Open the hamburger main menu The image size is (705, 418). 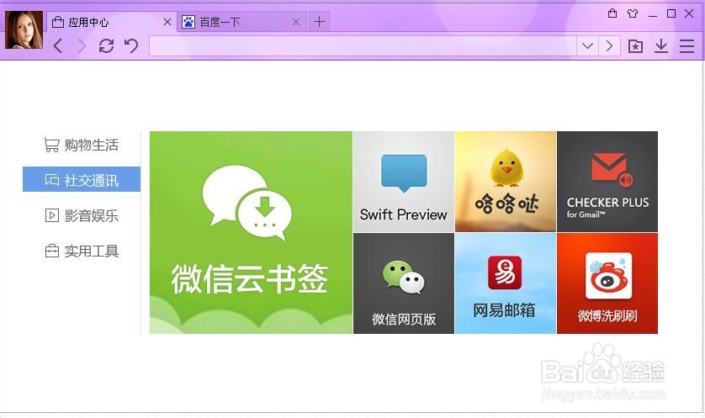[686, 46]
